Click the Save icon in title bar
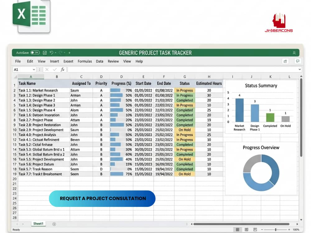The height and width of the screenshot is (233, 311). [x=45, y=53]
